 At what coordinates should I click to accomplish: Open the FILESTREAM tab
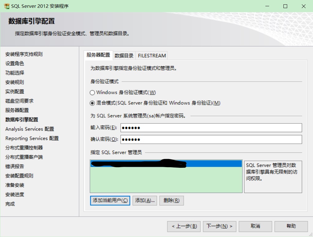click(152, 56)
